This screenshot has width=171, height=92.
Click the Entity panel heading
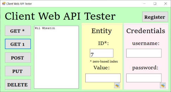click(x=102, y=31)
